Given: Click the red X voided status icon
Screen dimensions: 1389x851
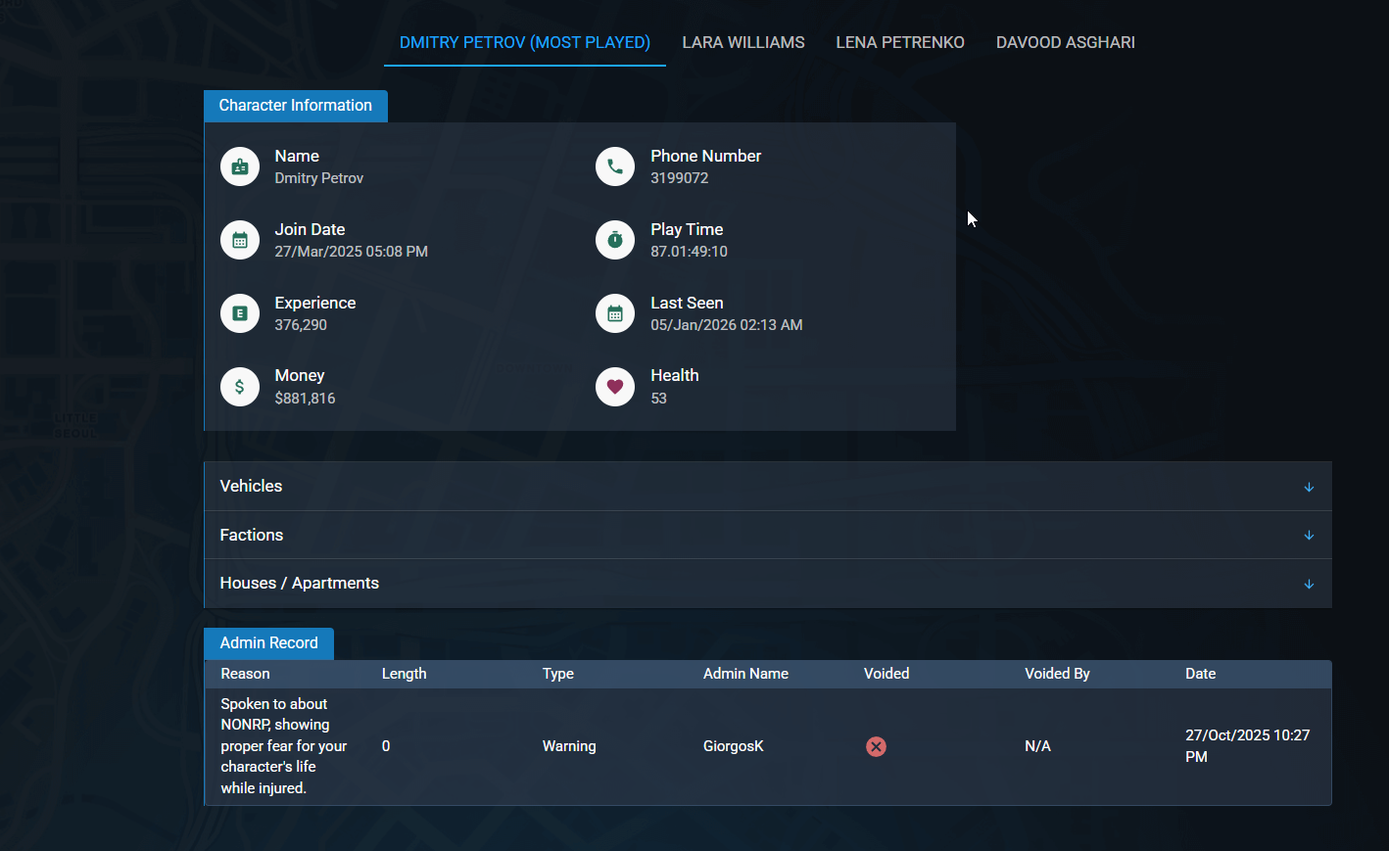Looking at the screenshot, I should click(876, 746).
